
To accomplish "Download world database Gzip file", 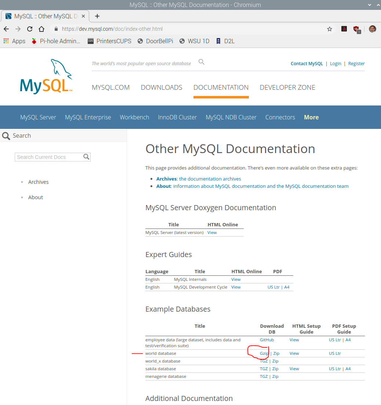I will (x=264, y=353).
